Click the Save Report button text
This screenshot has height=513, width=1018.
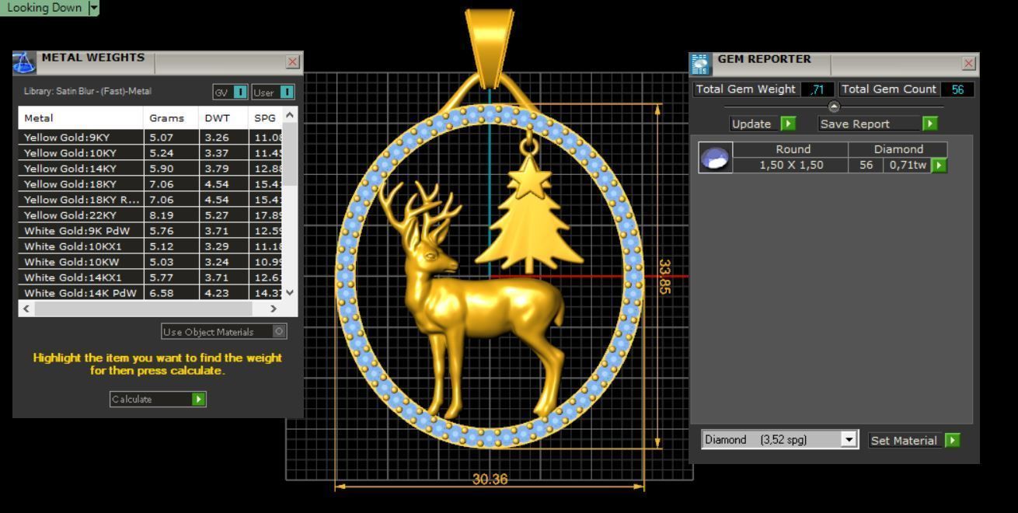pyautogui.click(x=855, y=124)
